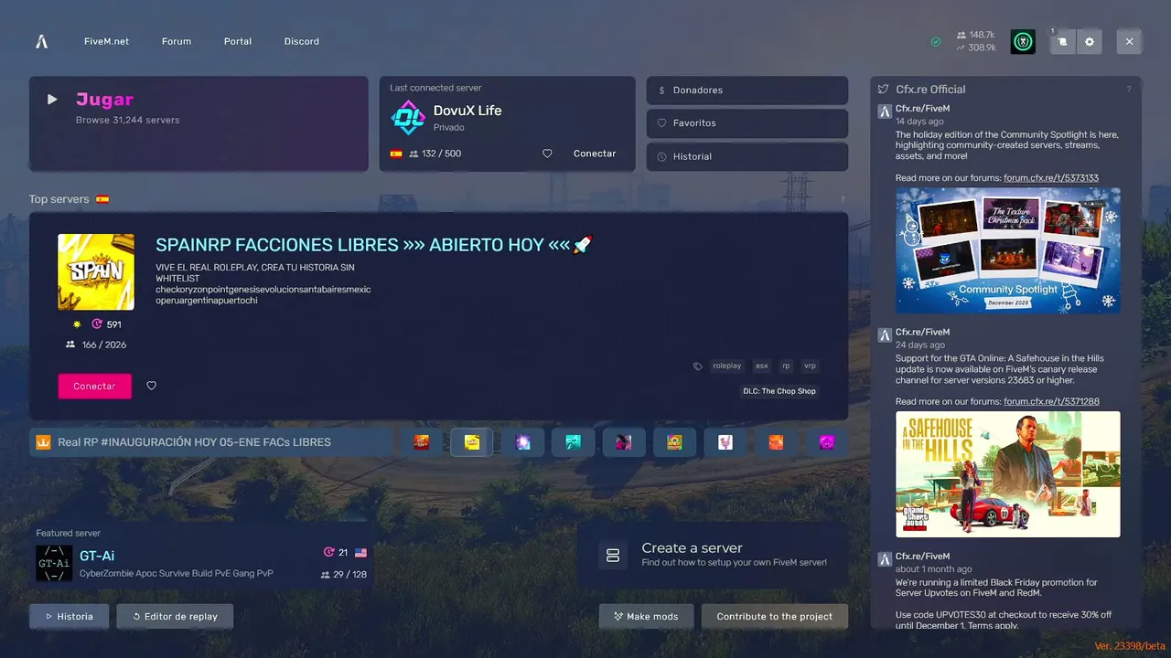This screenshot has height=658, width=1171.
Task: Open the Donadores list
Action: 747,90
